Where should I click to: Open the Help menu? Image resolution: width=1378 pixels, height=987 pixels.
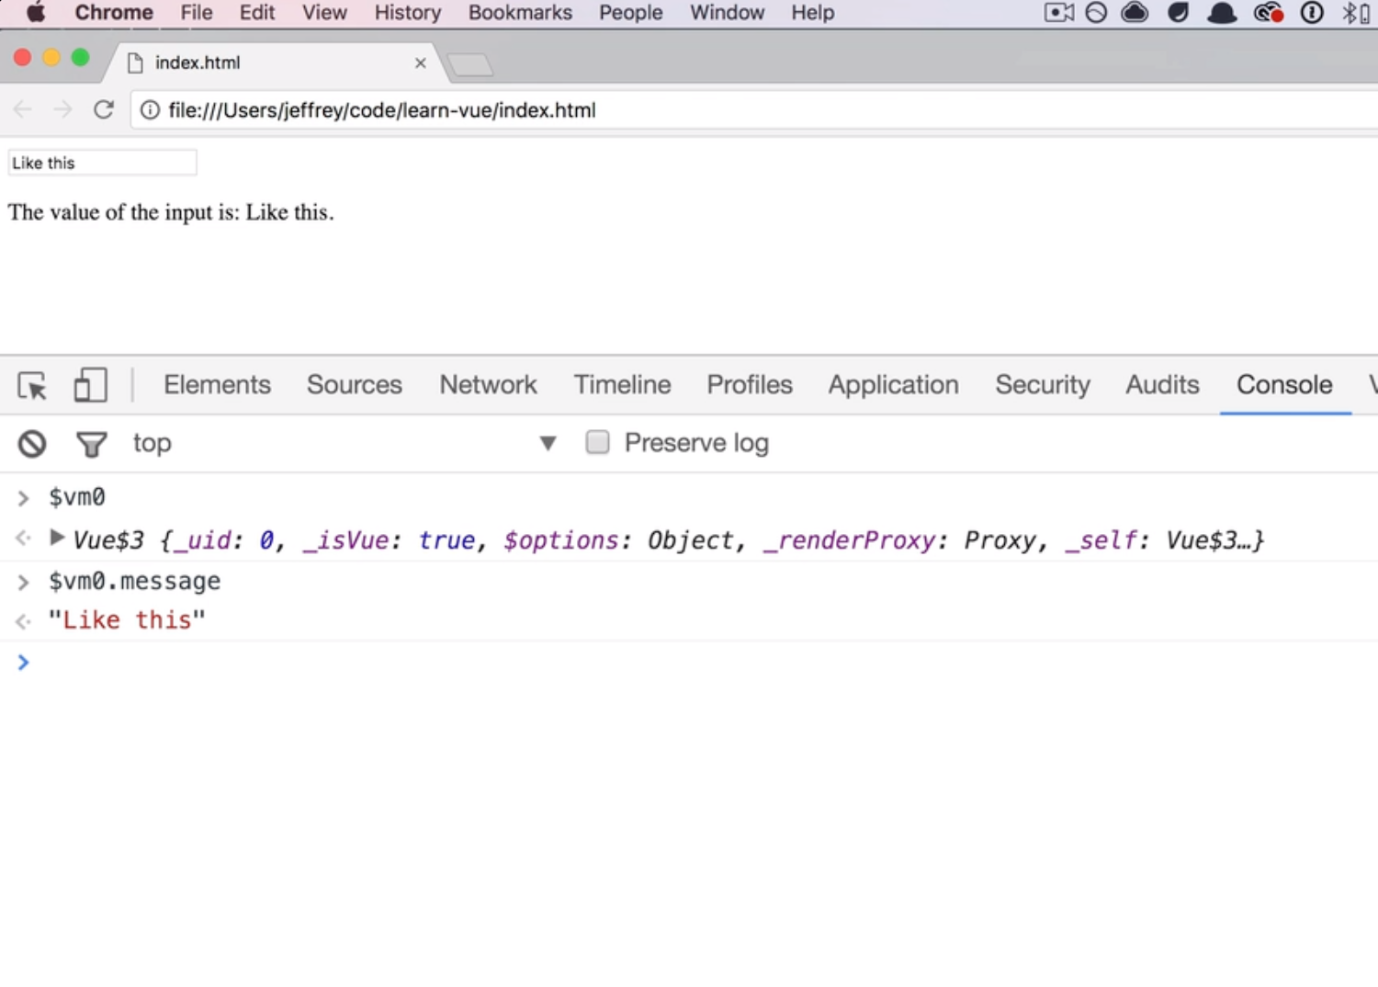coord(813,13)
